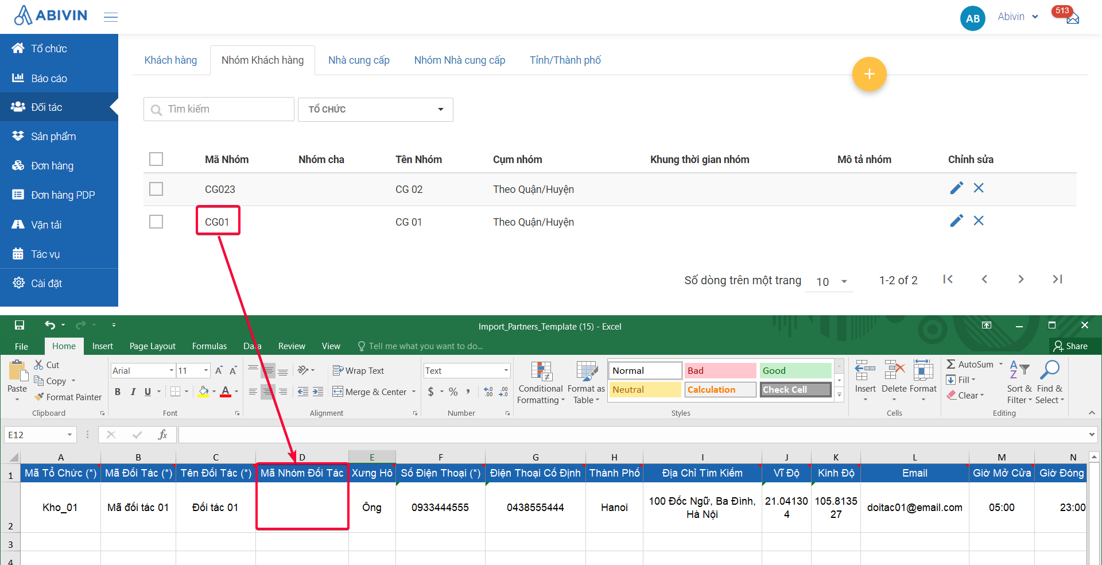This screenshot has height=565, width=1102.
Task: Tick the checkbox for CG023 row
Action: 156,189
